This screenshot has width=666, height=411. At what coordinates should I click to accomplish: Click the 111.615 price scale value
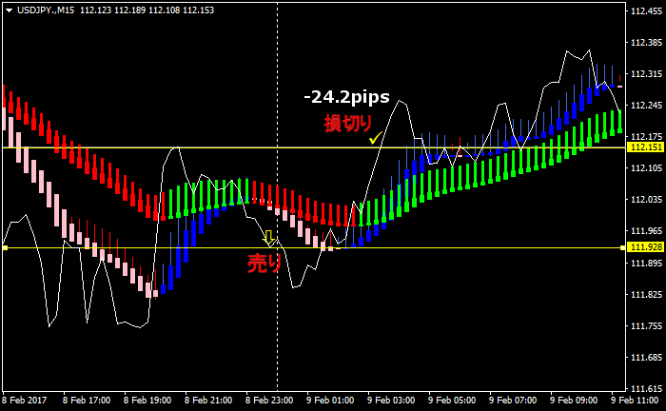(646, 389)
